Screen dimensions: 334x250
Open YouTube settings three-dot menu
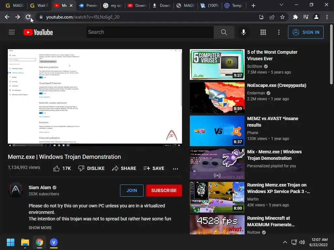point(279,32)
